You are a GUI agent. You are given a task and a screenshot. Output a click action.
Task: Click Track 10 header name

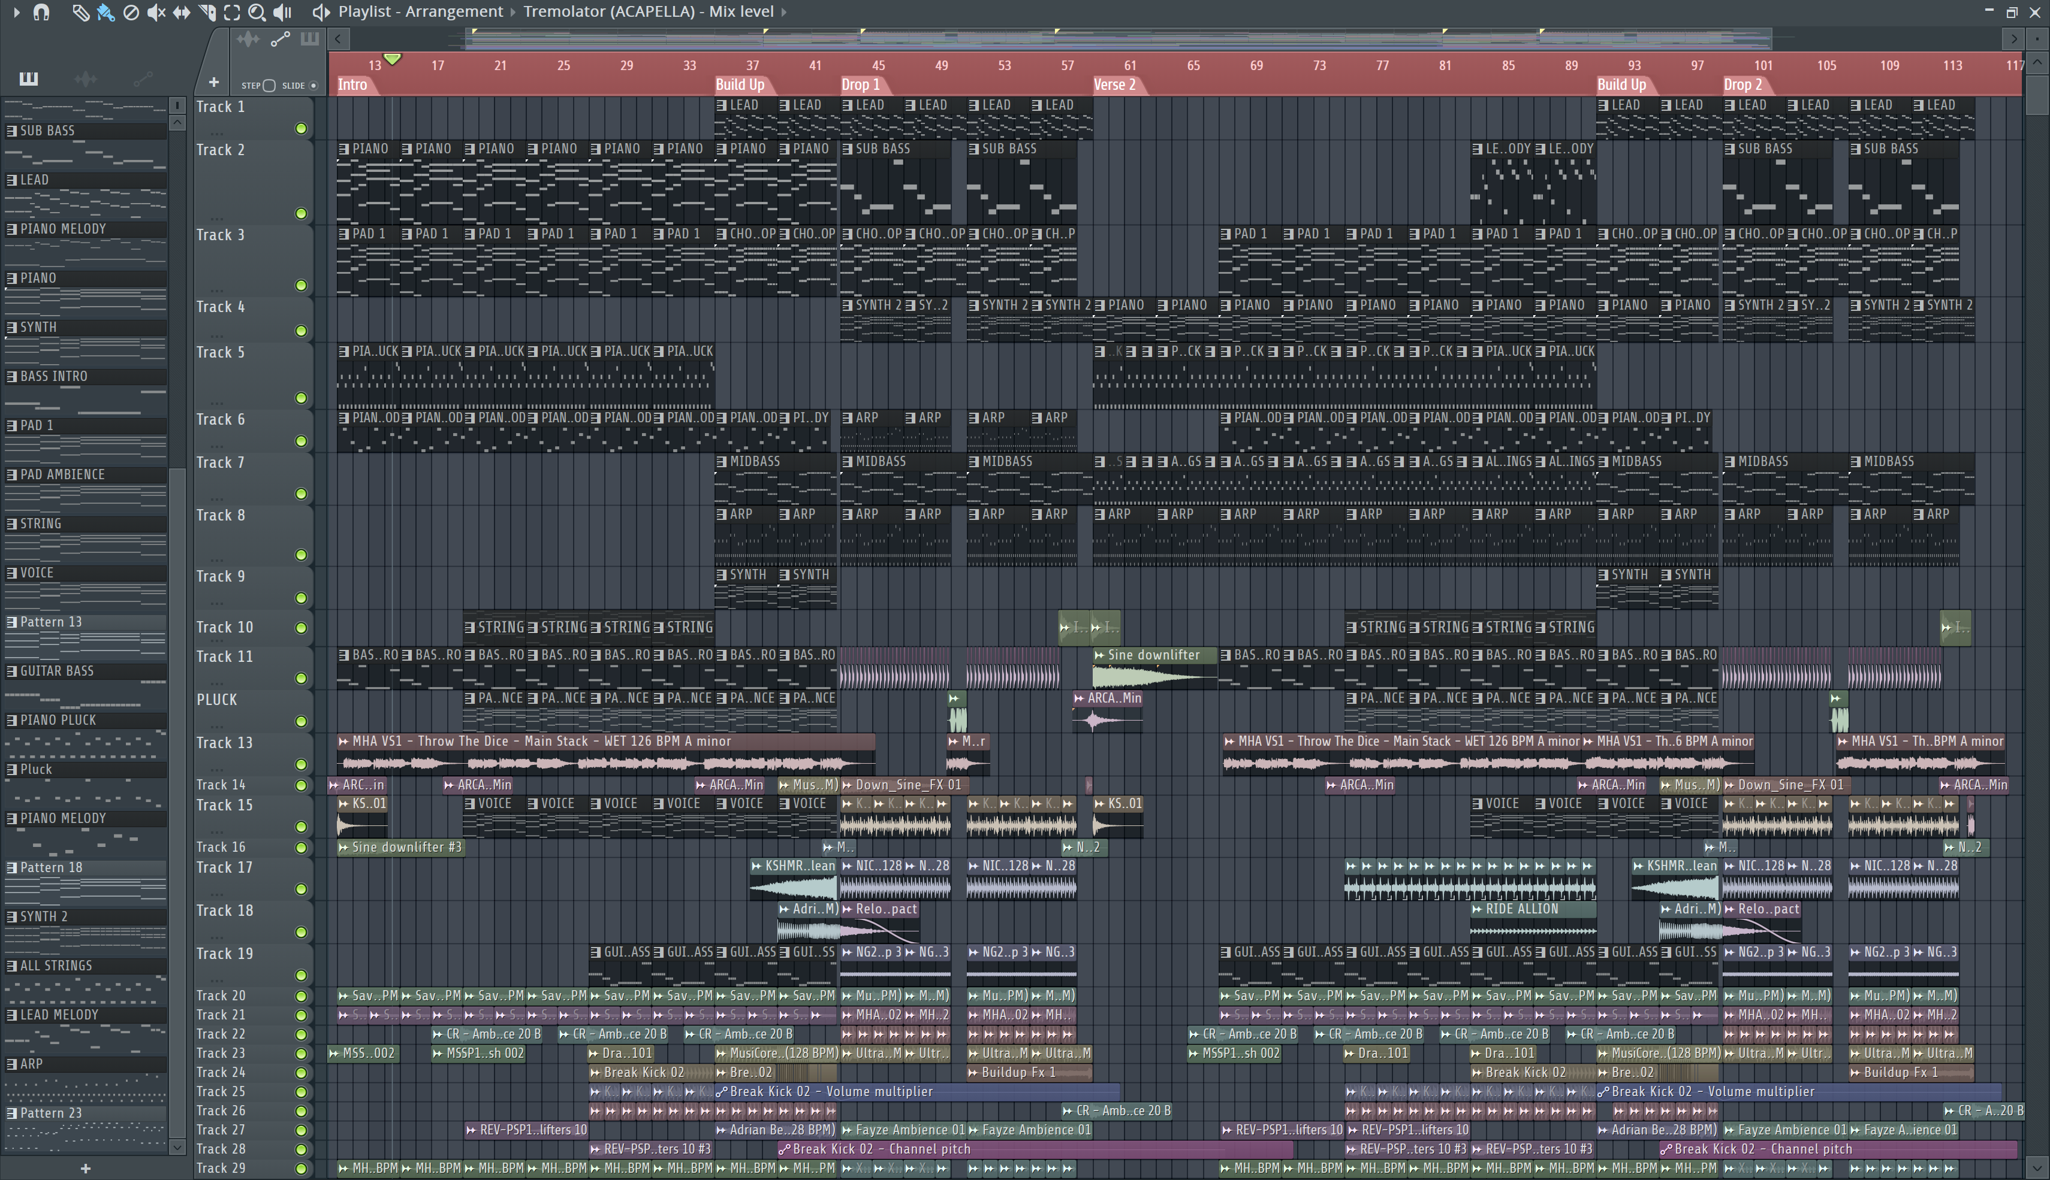[225, 627]
